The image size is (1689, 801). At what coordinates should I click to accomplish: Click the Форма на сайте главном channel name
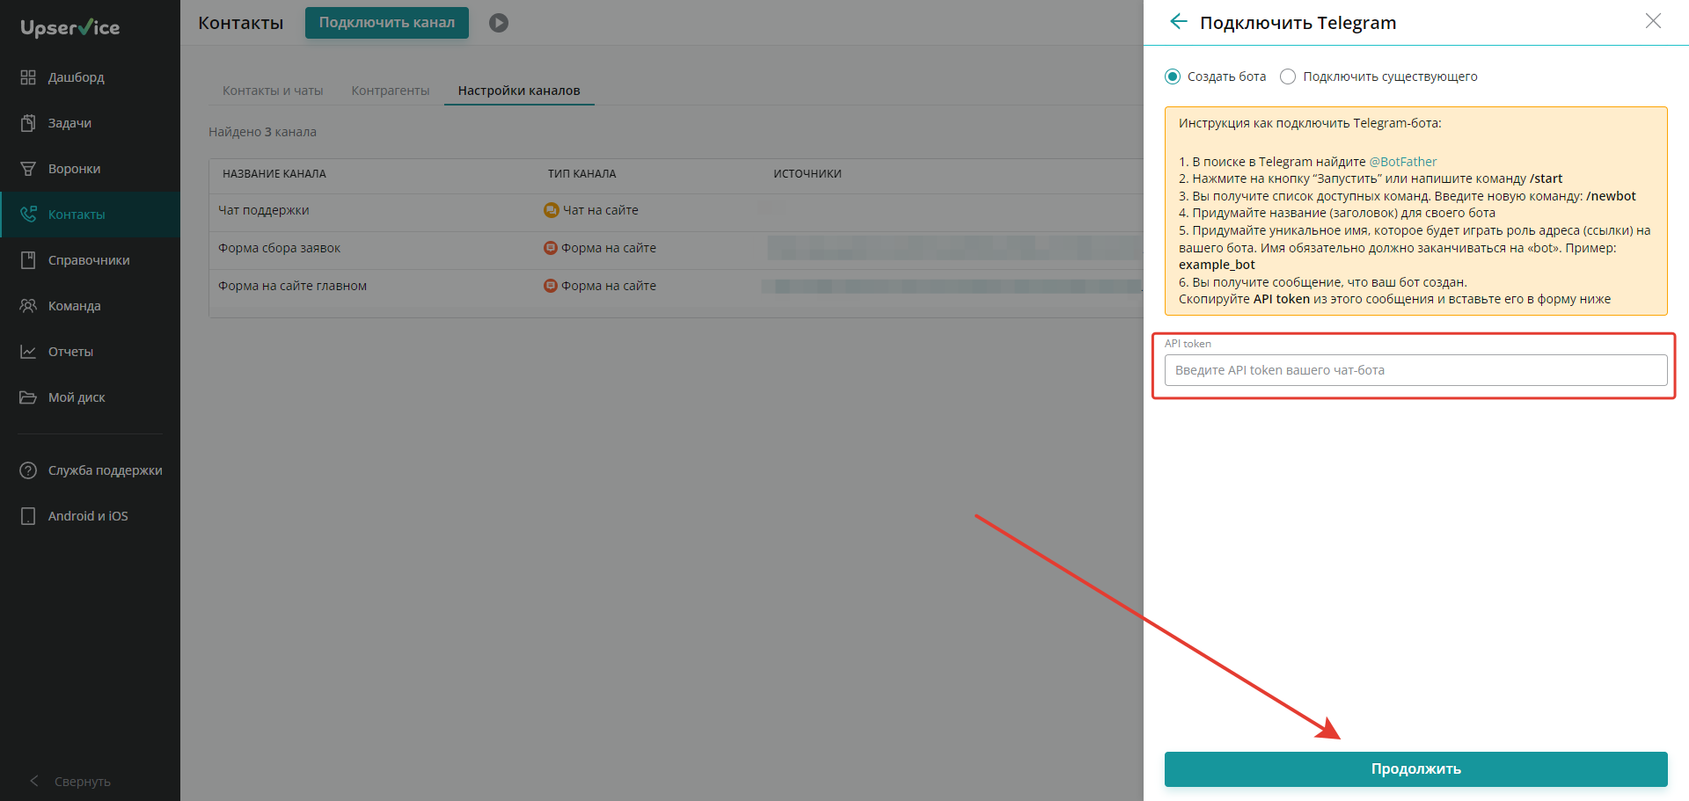pos(292,286)
